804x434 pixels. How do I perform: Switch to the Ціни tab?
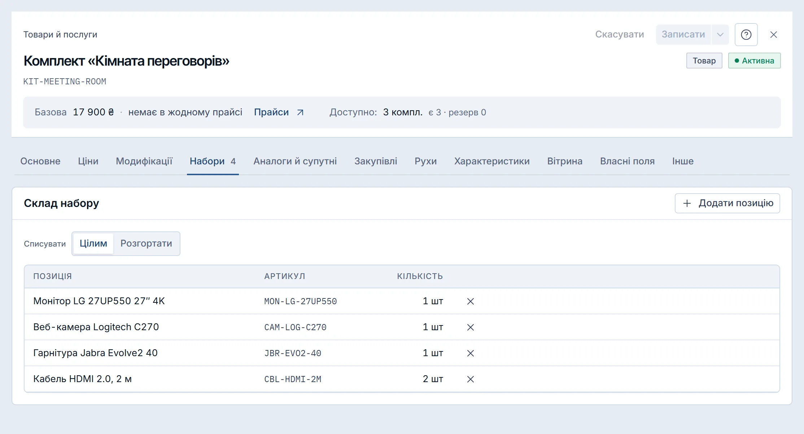[x=88, y=161]
